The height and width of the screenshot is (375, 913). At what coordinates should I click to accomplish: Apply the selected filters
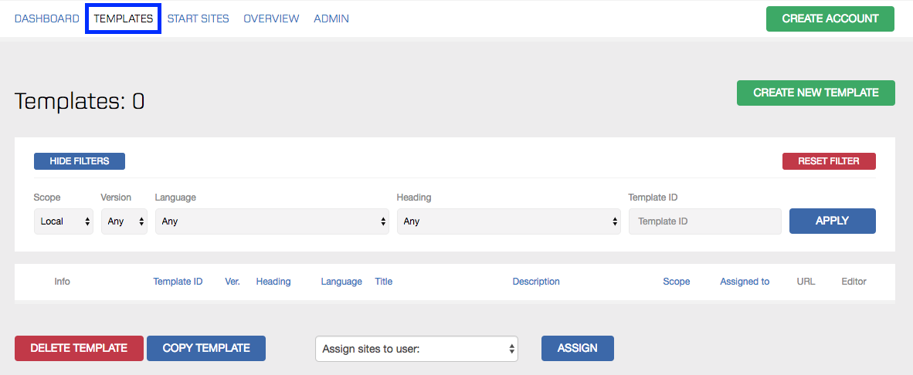click(833, 221)
